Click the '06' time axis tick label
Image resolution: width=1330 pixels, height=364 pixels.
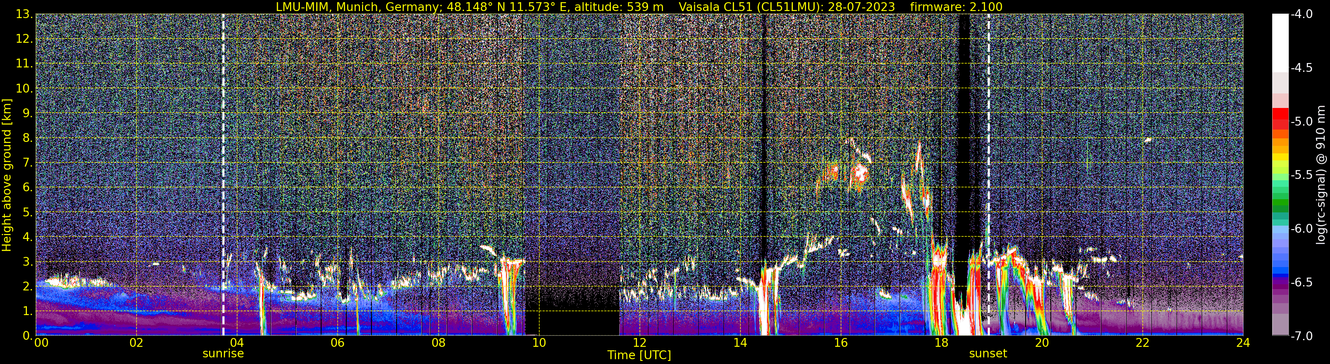[337, 343]
